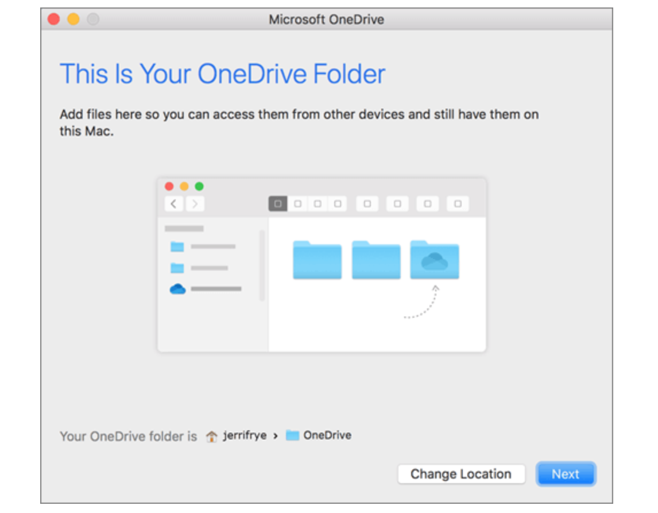Click the OneDrive cloud folder illustration
The image size is (658, 513).
(434, 260)
